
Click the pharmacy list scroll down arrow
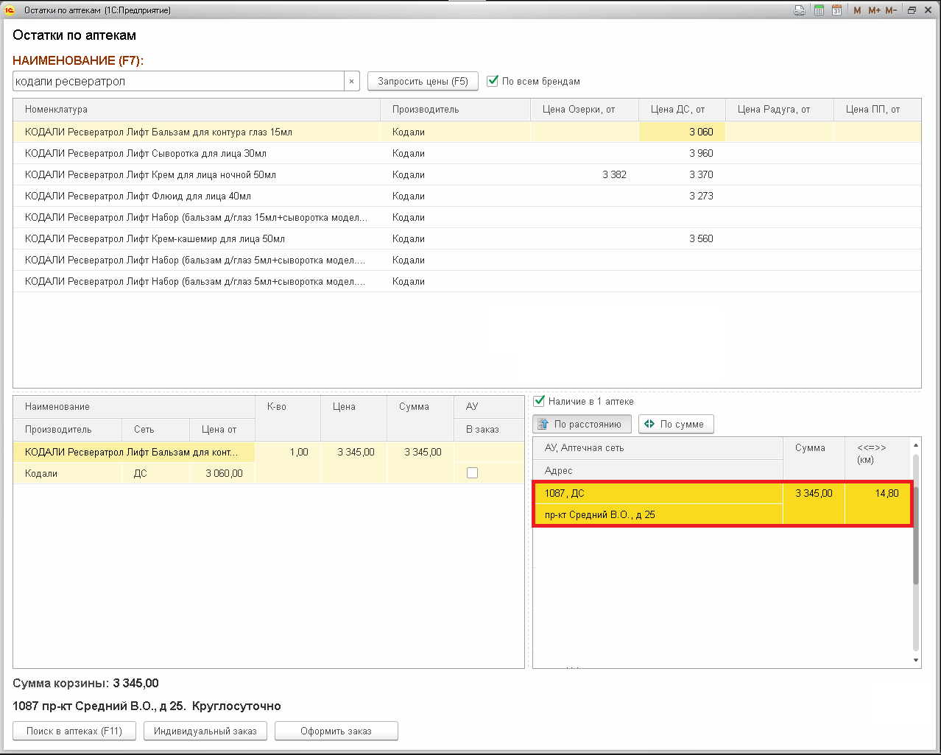coord(916,660)
